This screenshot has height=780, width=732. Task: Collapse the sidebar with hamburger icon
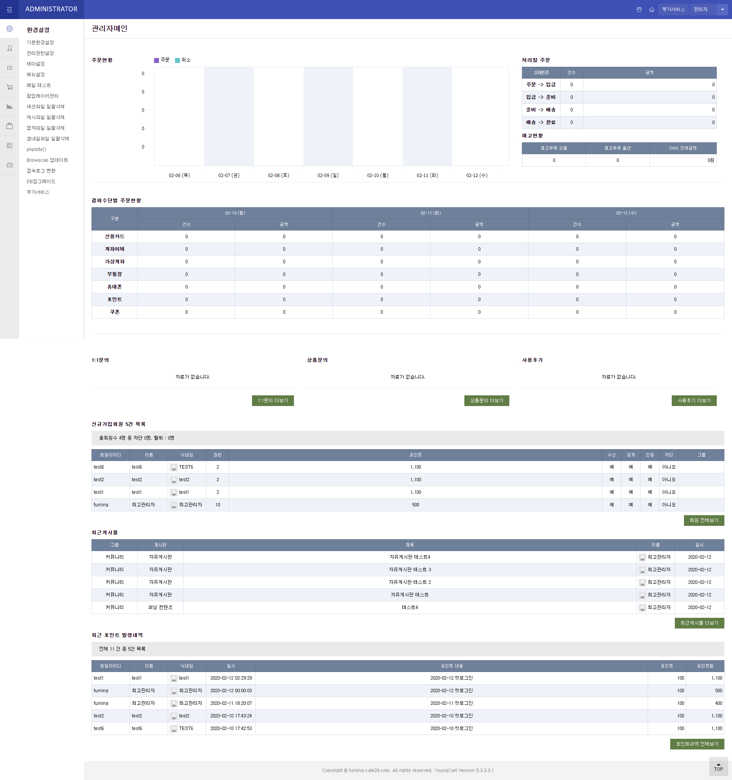tap(10, 10)
